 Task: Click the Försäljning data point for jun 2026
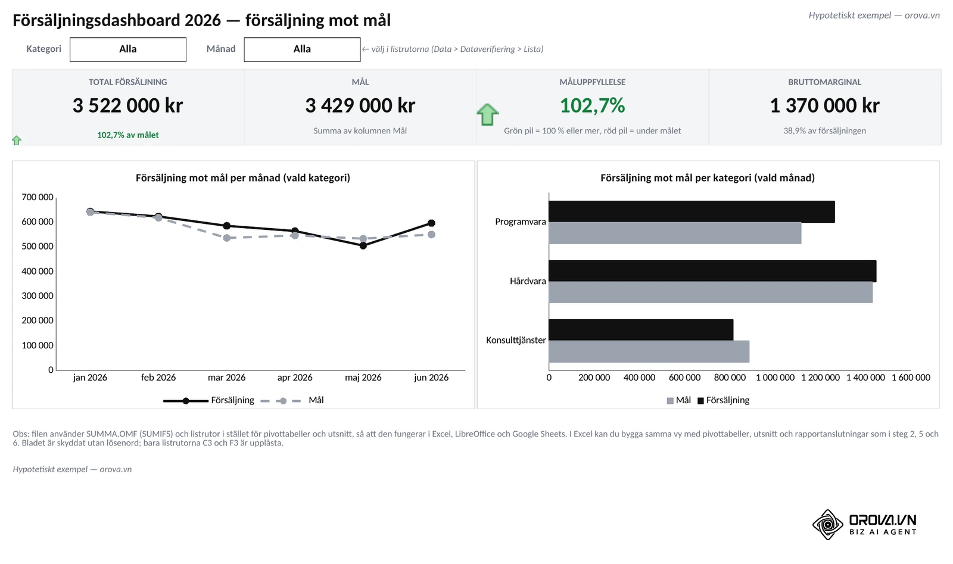431,223
